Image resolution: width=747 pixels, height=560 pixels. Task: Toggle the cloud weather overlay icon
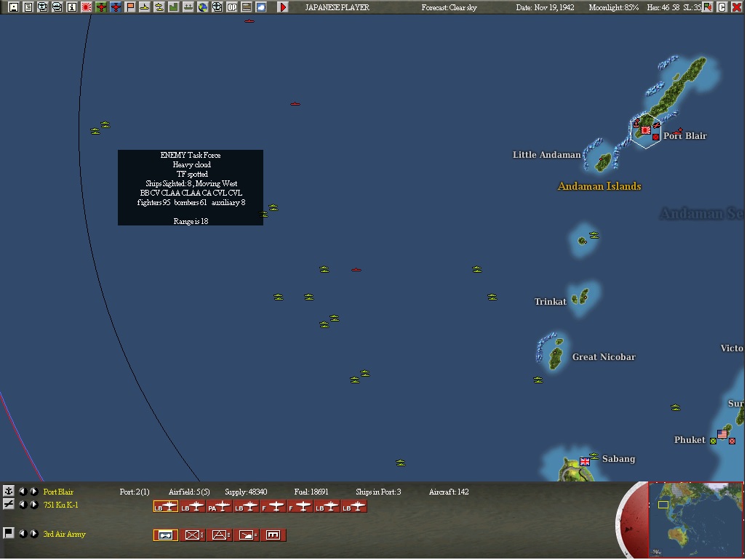(261, 7)
